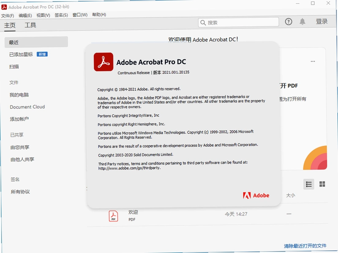The width and height of the screenshot is (338, 253).
Task: Switch to list view icon
Action: pos(309,184)
